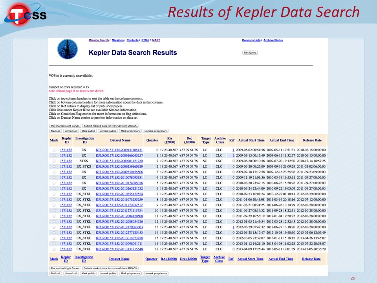This screenshot has height=283, width=377.
Task: Click the top Unmark proprietary button
Action: pos(156,131)
